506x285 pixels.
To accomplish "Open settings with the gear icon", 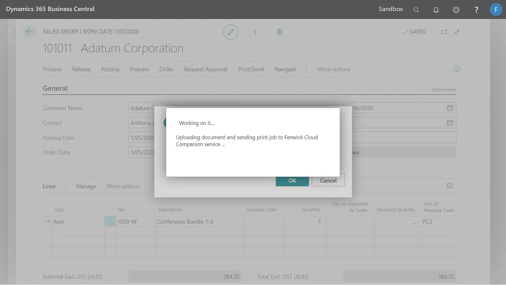I will pos(456,9).
